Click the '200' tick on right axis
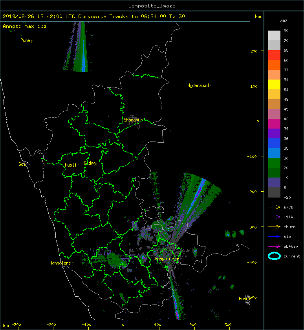304x330 pixels. [x=254, y=51]
